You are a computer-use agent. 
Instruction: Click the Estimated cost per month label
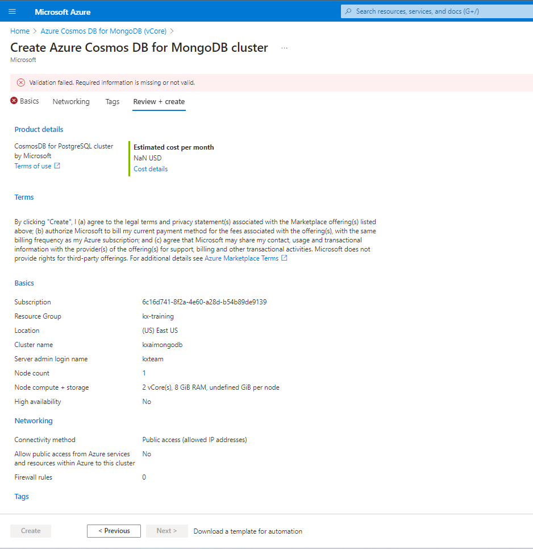pos(173,147)
